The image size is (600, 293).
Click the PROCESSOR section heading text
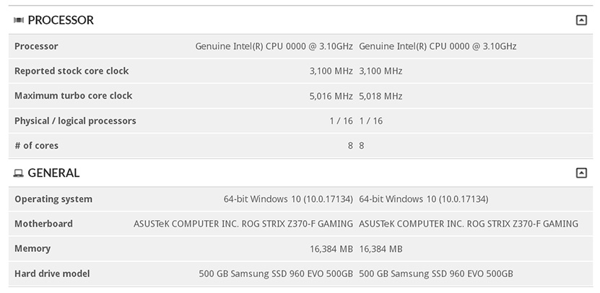(61, 20)
